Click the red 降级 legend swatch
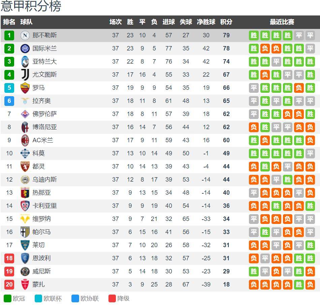 112,299
